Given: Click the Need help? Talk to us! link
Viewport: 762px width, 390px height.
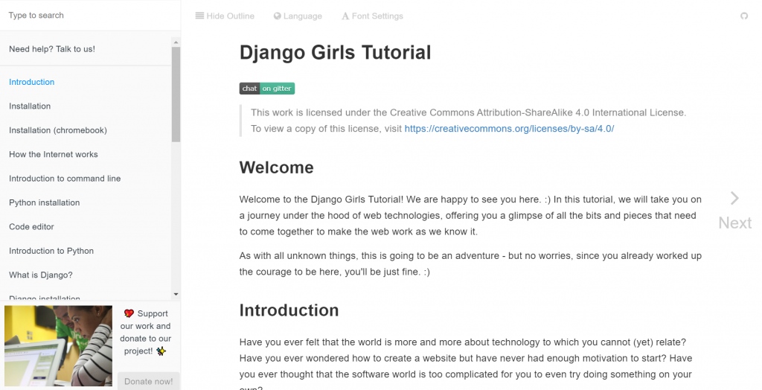Looking at the screenshot, I should pos(52,49).
